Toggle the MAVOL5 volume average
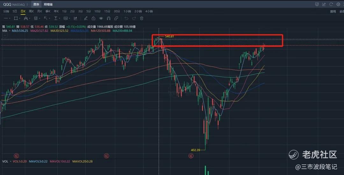Screen dimensions: 344x175 38,161
